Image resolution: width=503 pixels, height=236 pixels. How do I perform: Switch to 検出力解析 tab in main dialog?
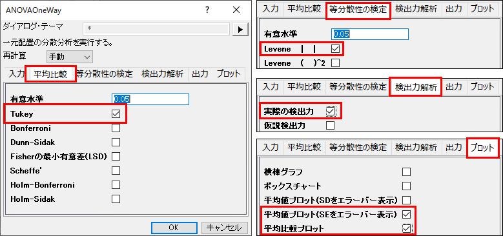(x=162, y=74)
